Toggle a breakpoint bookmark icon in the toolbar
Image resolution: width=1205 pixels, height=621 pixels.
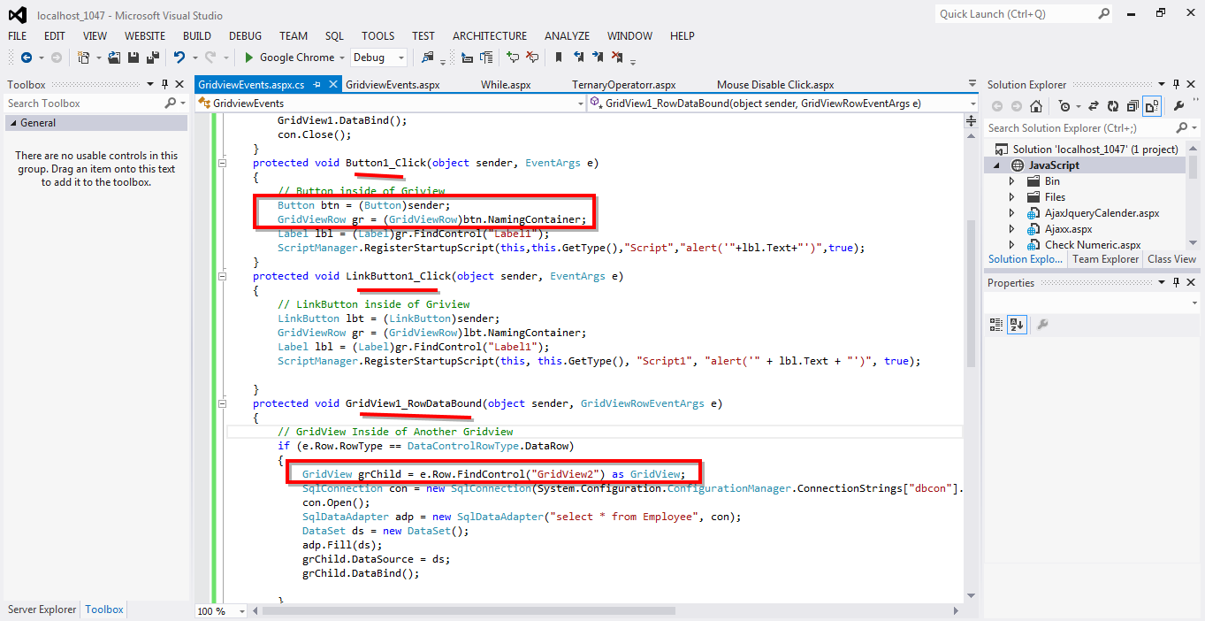coord(558,57)
